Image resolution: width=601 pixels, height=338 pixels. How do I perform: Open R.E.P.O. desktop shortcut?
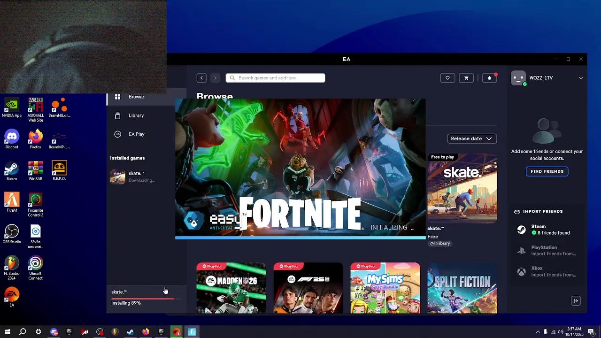tap(59, 171)
